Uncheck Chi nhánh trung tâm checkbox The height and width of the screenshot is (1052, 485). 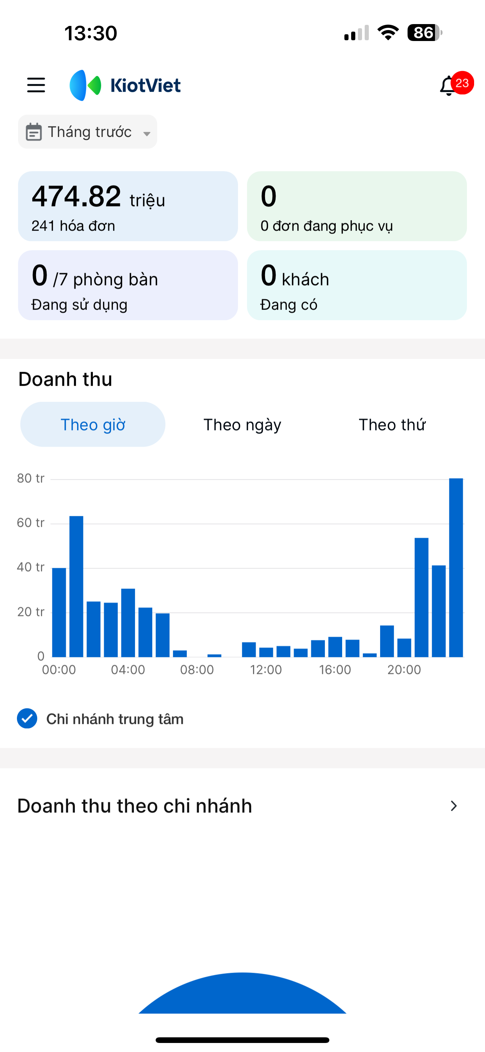click(27, 719)
